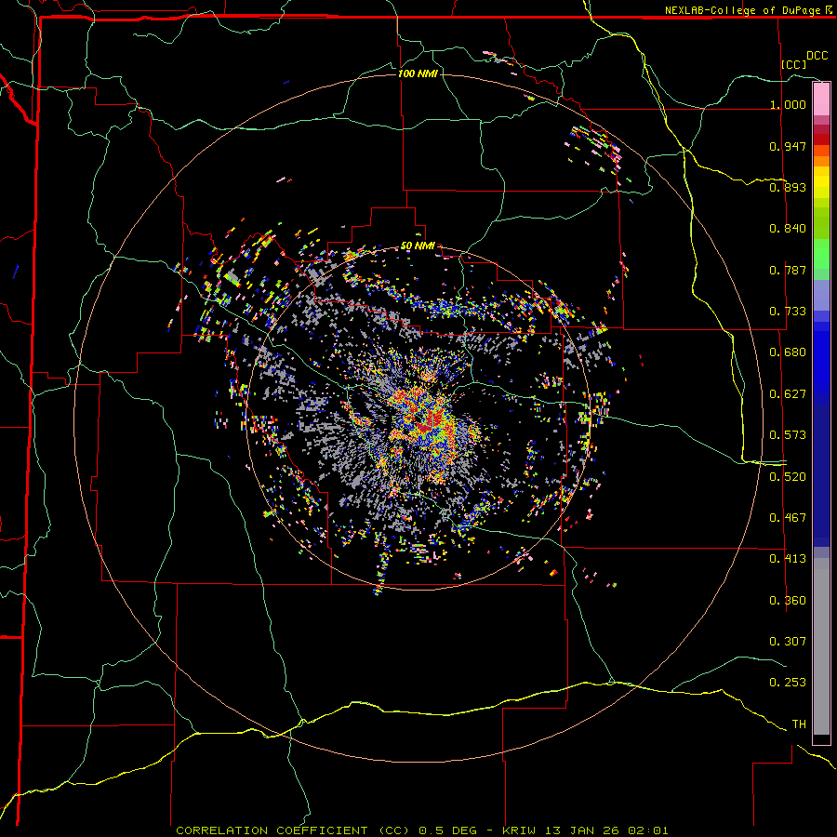Select the 0.467 legend value

point(788,518)
